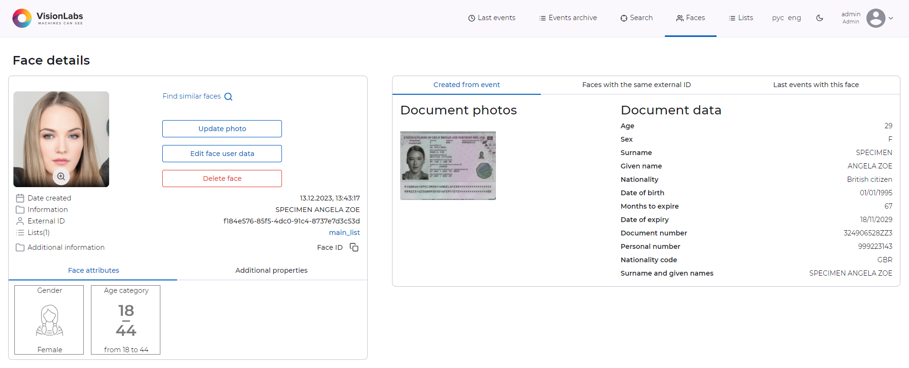909x368 pixels.
Task: Open Events archive page
Action: [x=568, y=18]
